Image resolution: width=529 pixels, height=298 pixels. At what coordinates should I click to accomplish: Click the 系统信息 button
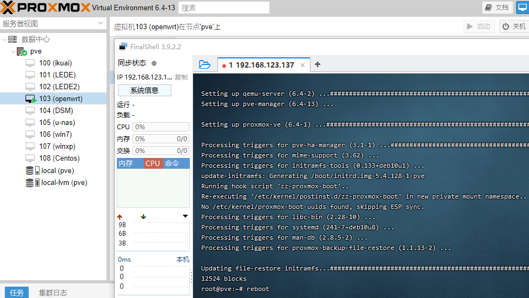[144, 90]
